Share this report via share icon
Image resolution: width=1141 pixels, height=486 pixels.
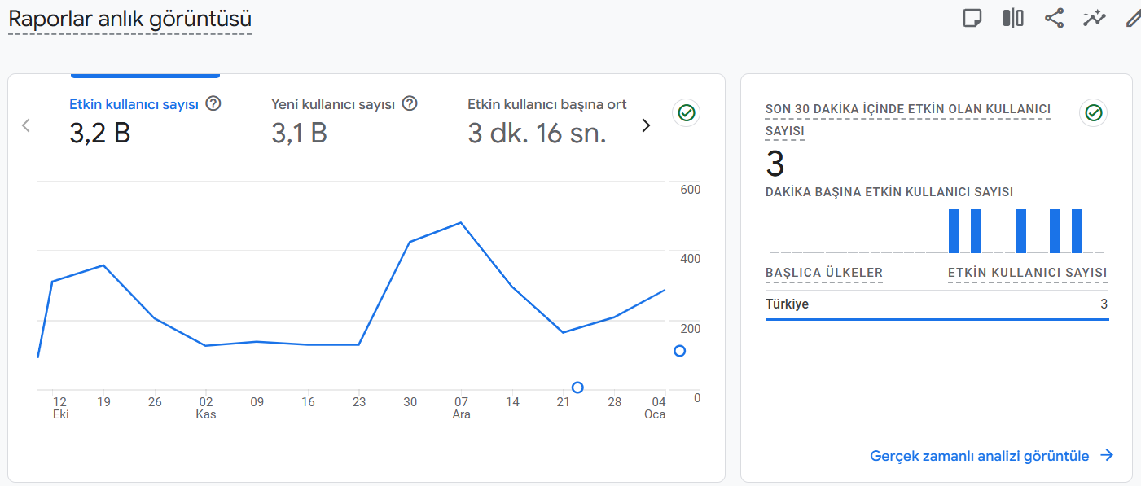point(1054,18)
